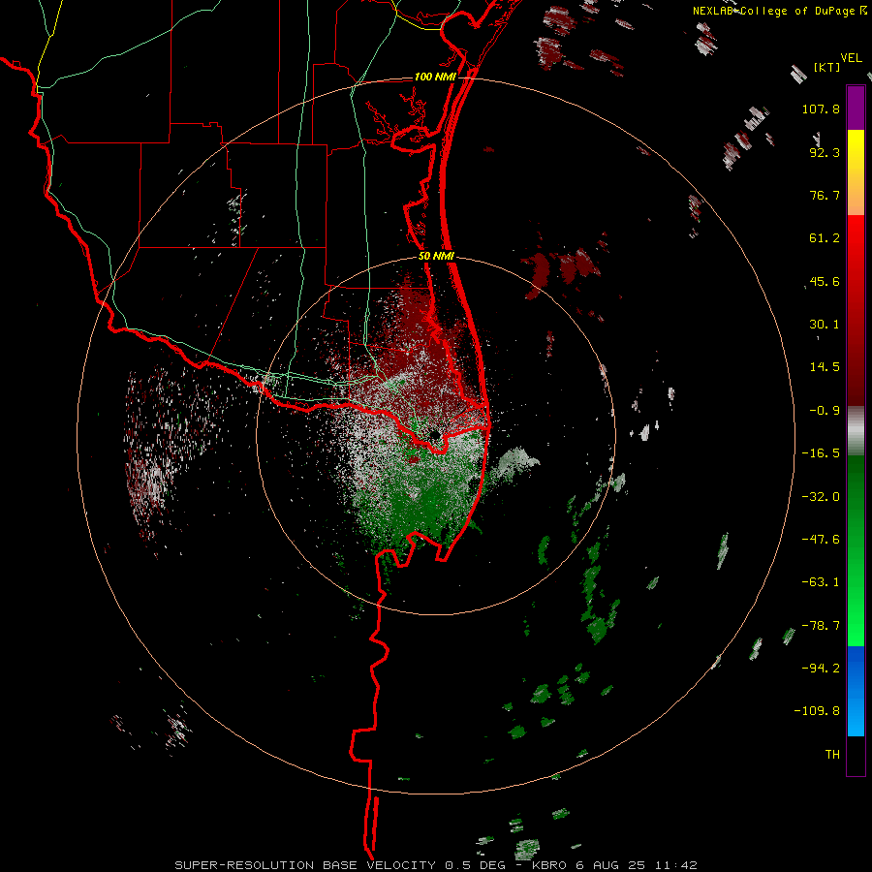The width and height of the screenshot is (872, 872).
Task: Click the 45.6 velocity scale value
Action: point(825,281)
